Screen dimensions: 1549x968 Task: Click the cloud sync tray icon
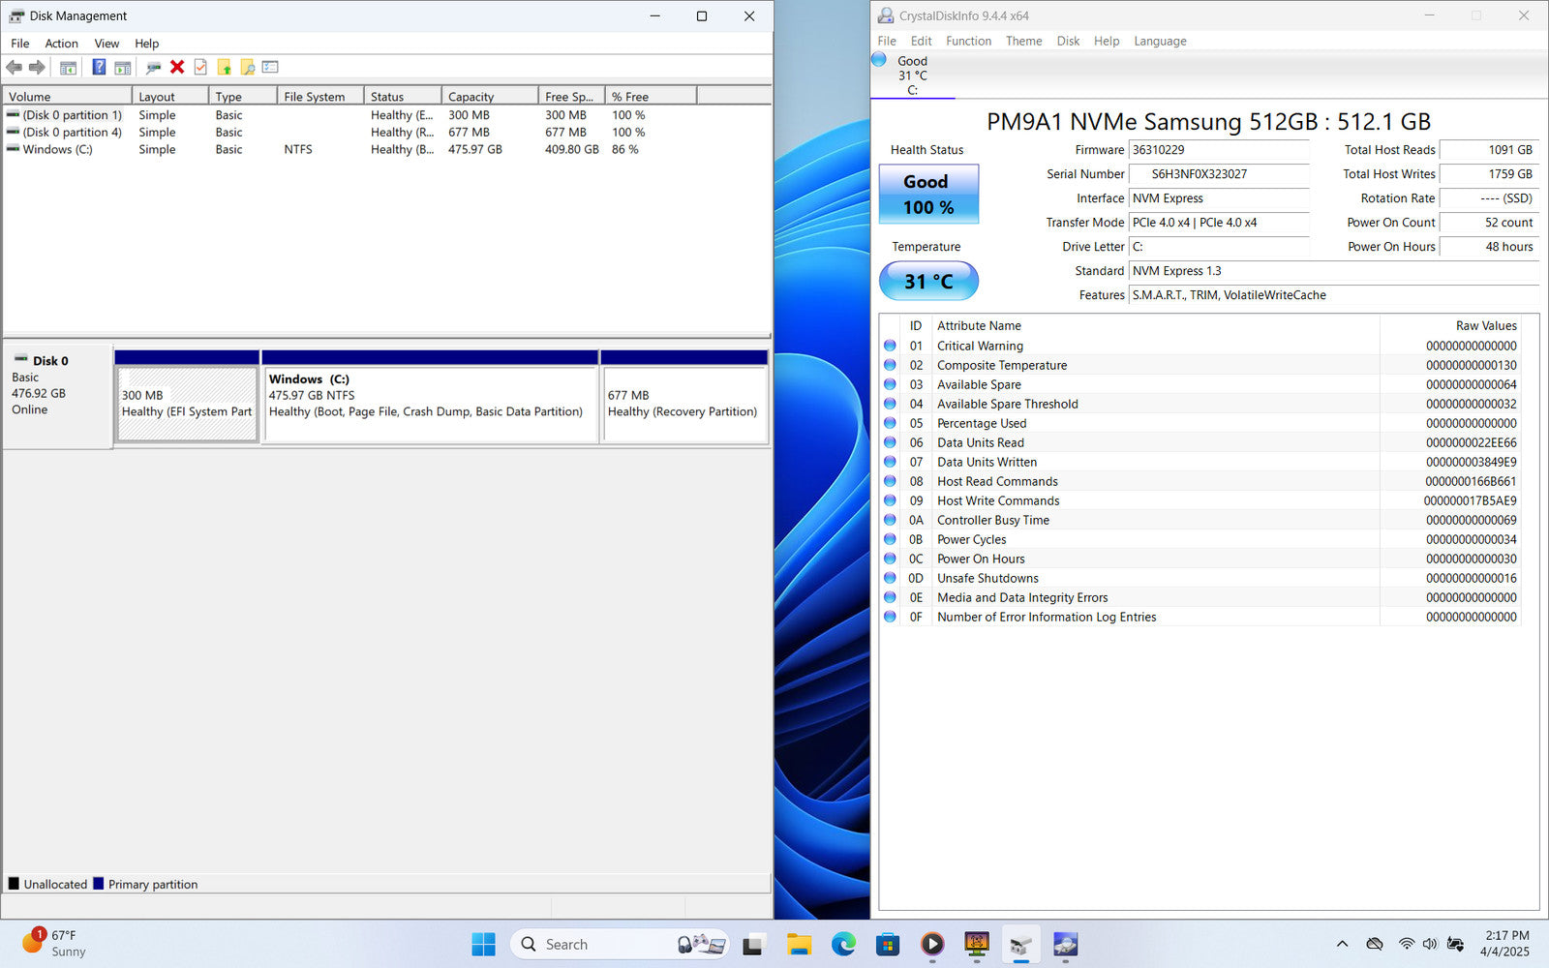tap(1374, 944)
